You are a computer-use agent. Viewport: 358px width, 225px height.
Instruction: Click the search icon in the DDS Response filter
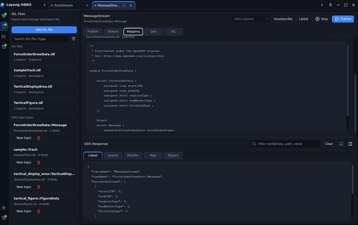(x=254, y=144)
